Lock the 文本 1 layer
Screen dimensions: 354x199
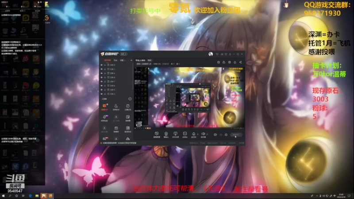pyautogui.click(x=105, y=69)
